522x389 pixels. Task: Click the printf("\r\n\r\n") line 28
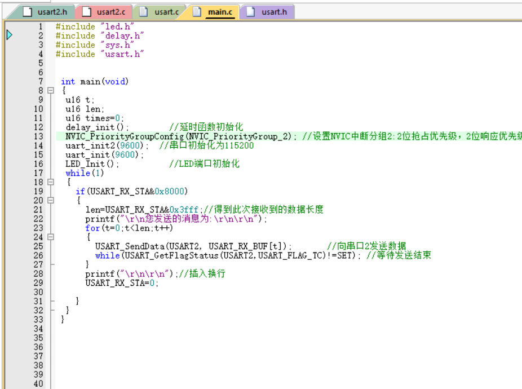[131, 274]
